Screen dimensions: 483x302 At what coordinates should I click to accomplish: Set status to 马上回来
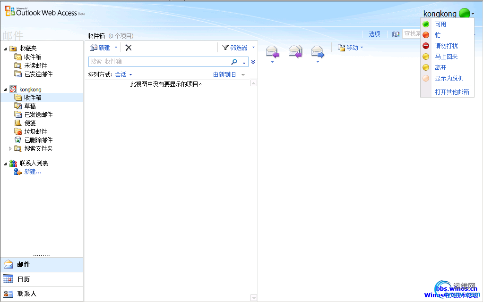point(446,57)
